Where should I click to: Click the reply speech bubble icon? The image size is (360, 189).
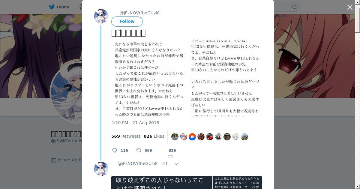coord(115,150)
